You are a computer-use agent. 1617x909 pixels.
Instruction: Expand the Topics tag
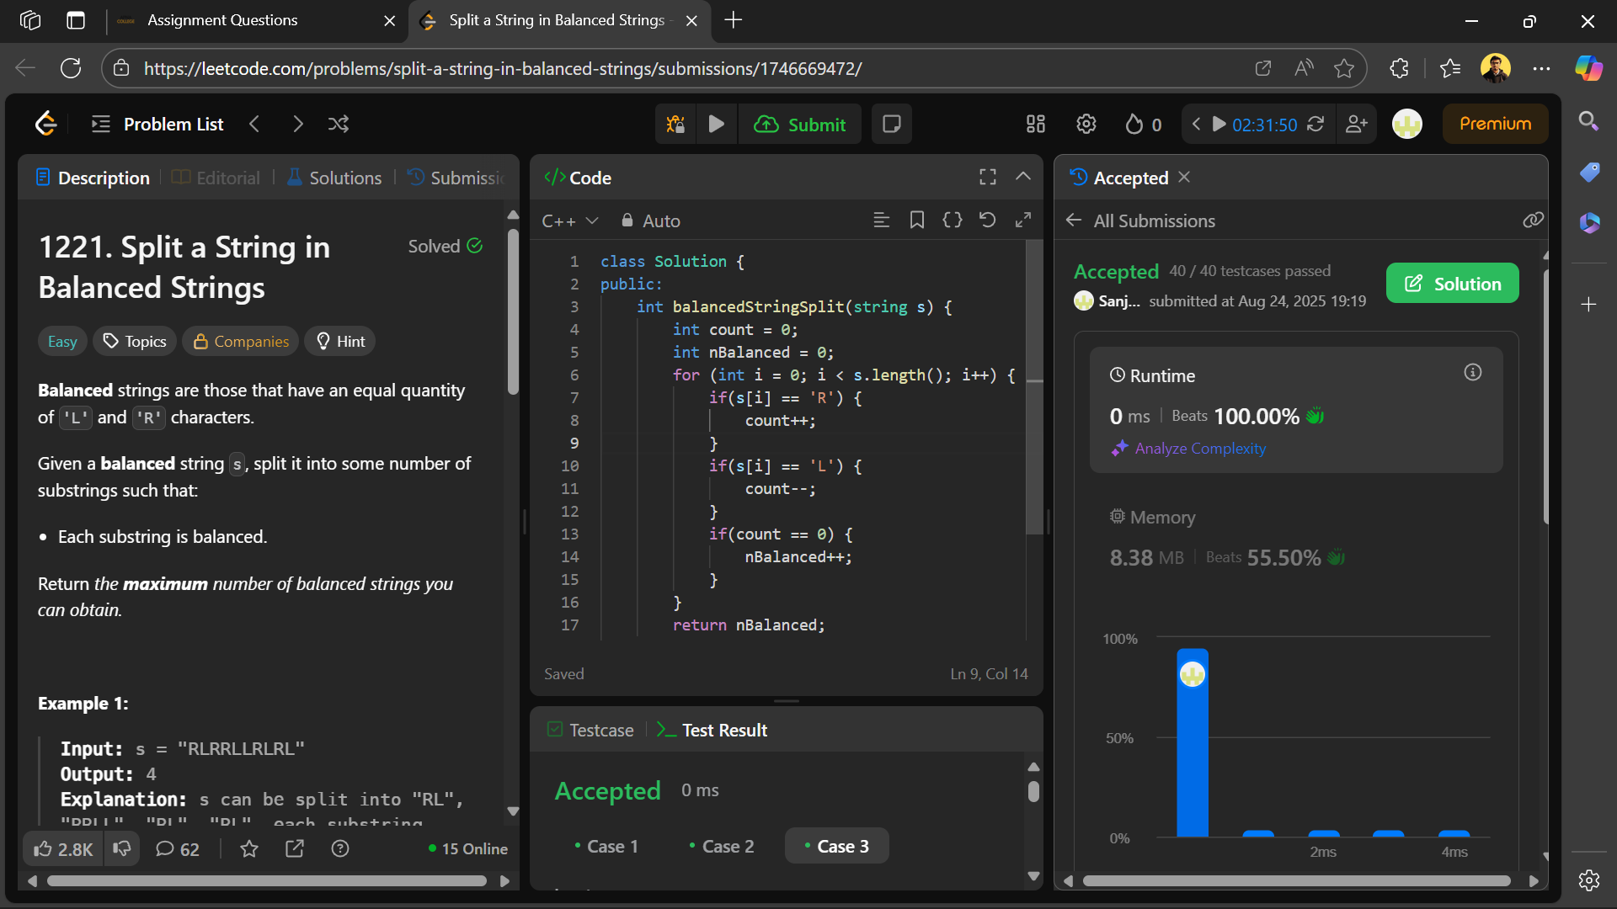135,341
